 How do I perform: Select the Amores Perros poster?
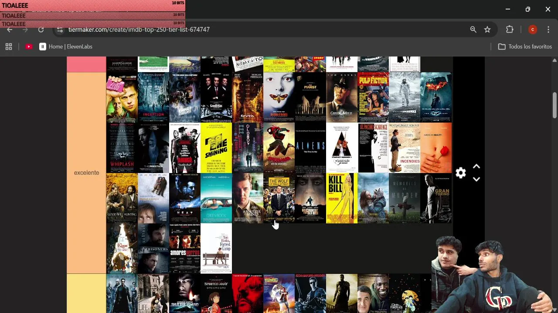[184, 249]
